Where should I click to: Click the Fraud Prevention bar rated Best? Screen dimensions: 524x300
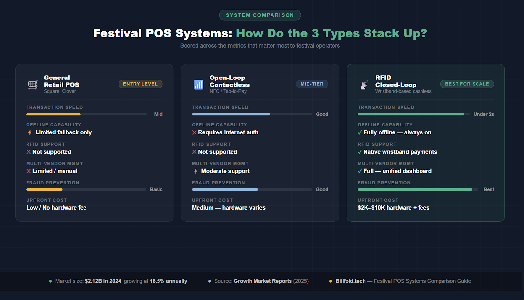pos(415,189)
